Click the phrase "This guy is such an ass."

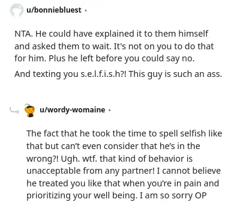tap(175, 74)
